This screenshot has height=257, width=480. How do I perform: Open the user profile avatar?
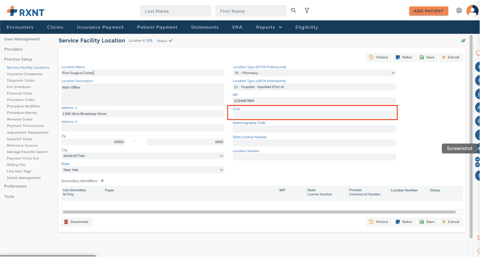click(x=472, y=11)
